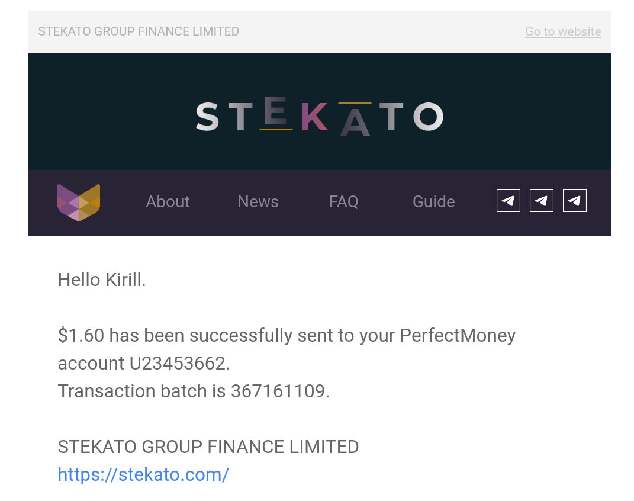Image resolution: width=634 pixels, height=501 pixels.
Task: Open the last Telegram icon in the navbar
Action: point(575,201)
